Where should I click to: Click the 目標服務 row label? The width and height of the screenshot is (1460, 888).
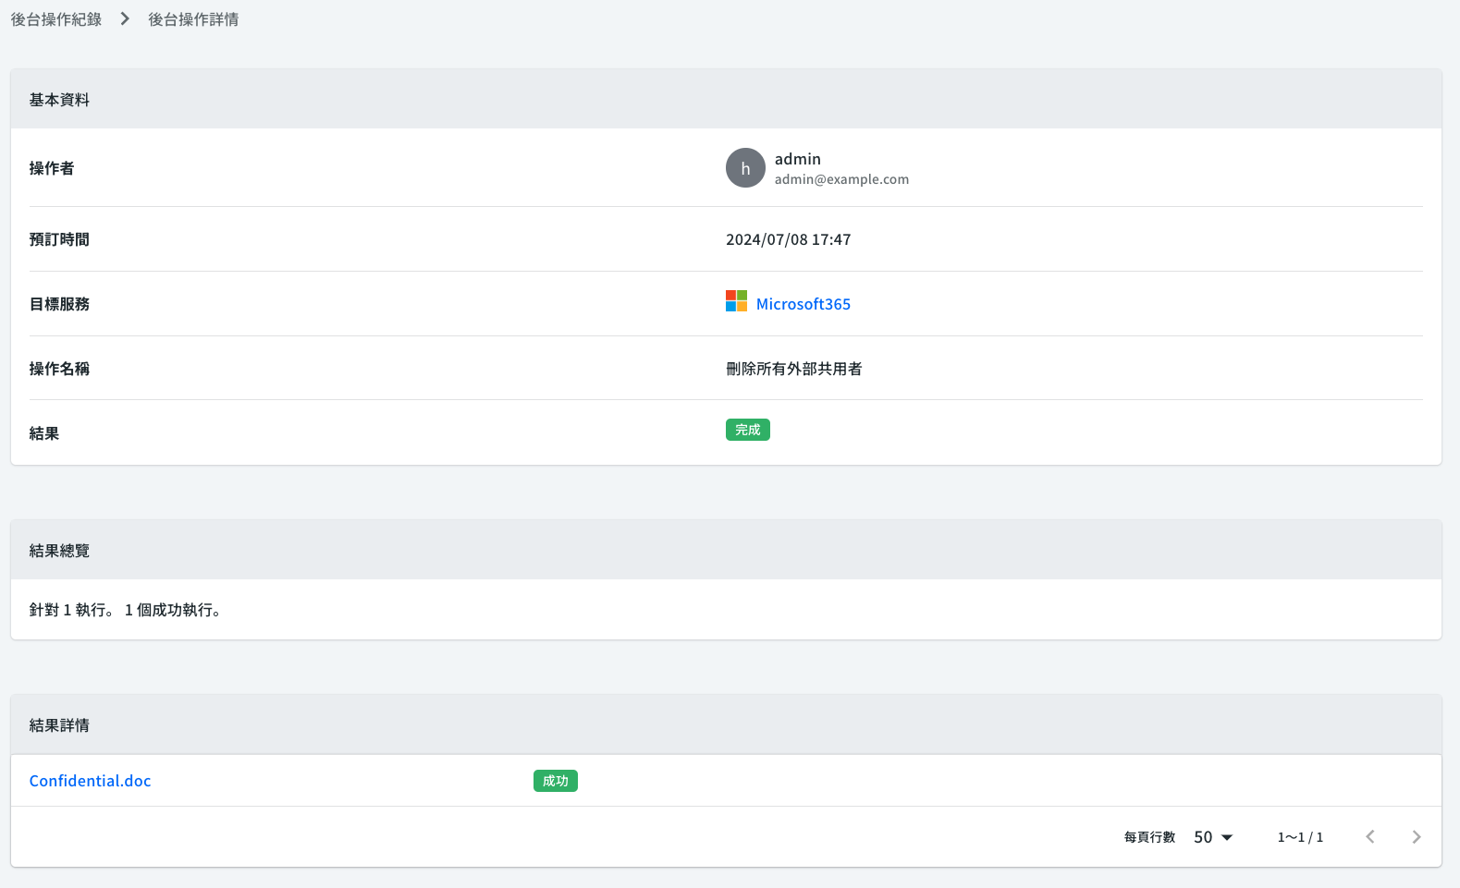tap(59, 304)
